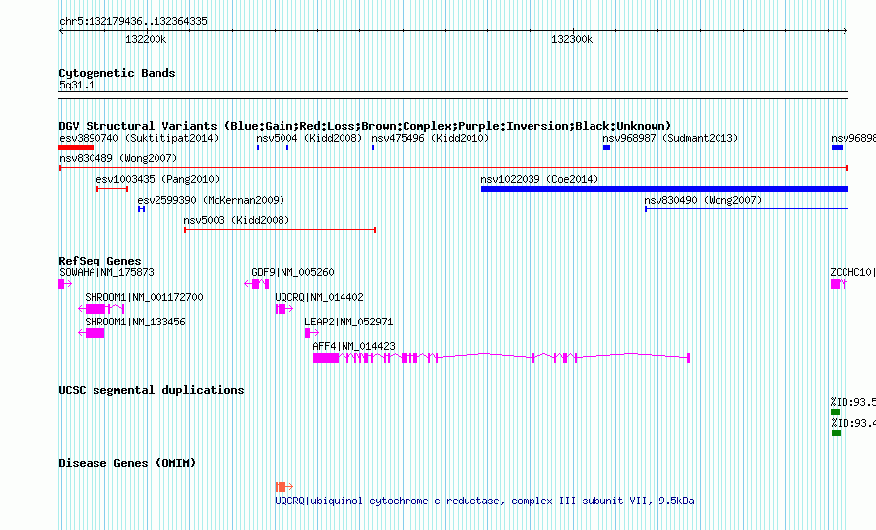The image size is (876, 530).
Task: Click the RefSeq Genes track title
Action: 99,261
